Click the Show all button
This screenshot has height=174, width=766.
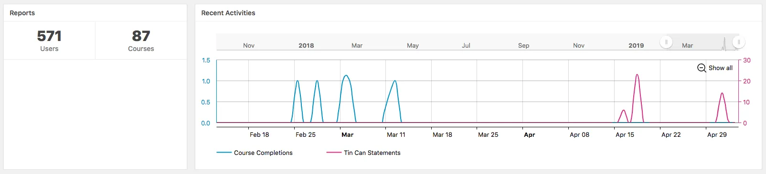pos(715,68)
